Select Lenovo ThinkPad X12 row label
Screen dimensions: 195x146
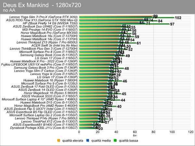click(49, 122)
